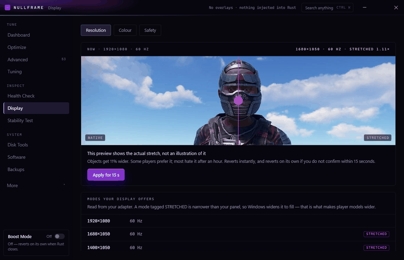This screenshot has height=260, width=404.
Task: Focus the Search anything field
Action: pos(327,8)
